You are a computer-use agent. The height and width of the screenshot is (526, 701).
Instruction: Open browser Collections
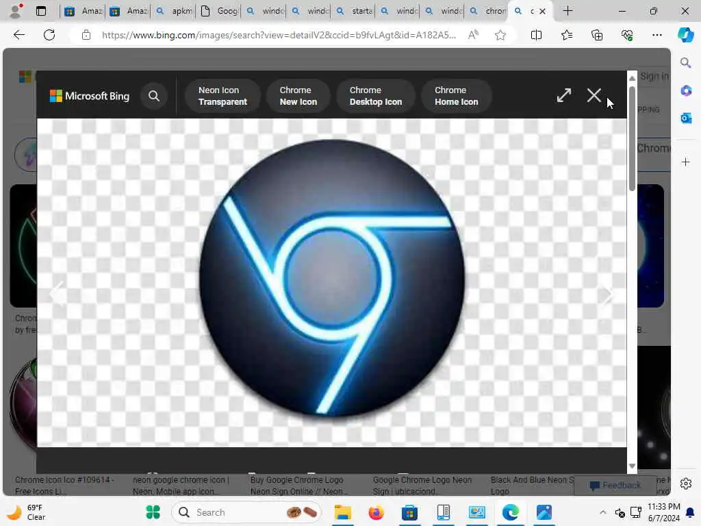coord(597,35)
